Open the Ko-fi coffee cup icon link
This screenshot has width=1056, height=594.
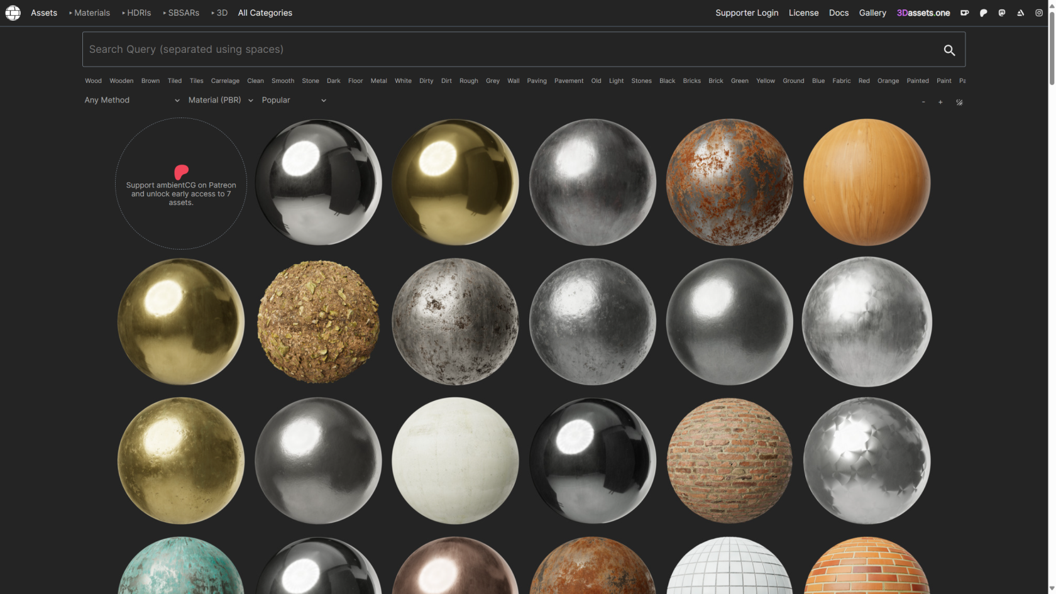pyautogui.click(x=964, y=13)
